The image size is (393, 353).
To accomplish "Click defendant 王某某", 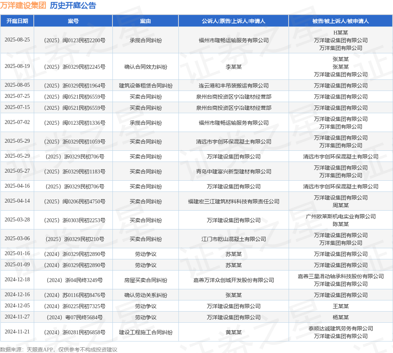I will [341, 306].
